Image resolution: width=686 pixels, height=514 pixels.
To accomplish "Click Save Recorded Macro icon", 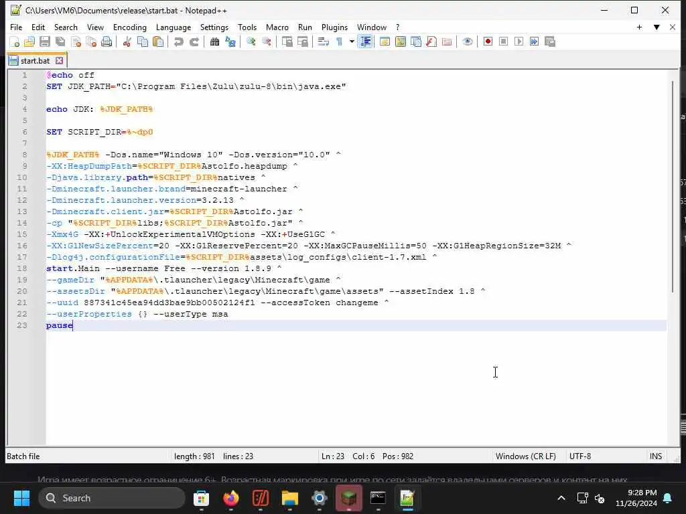I will point(550,42).
